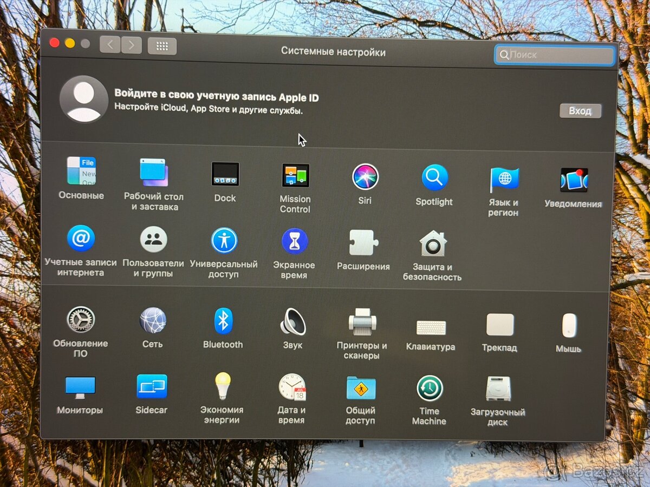Open Sidecar preferences

(152, 387)
